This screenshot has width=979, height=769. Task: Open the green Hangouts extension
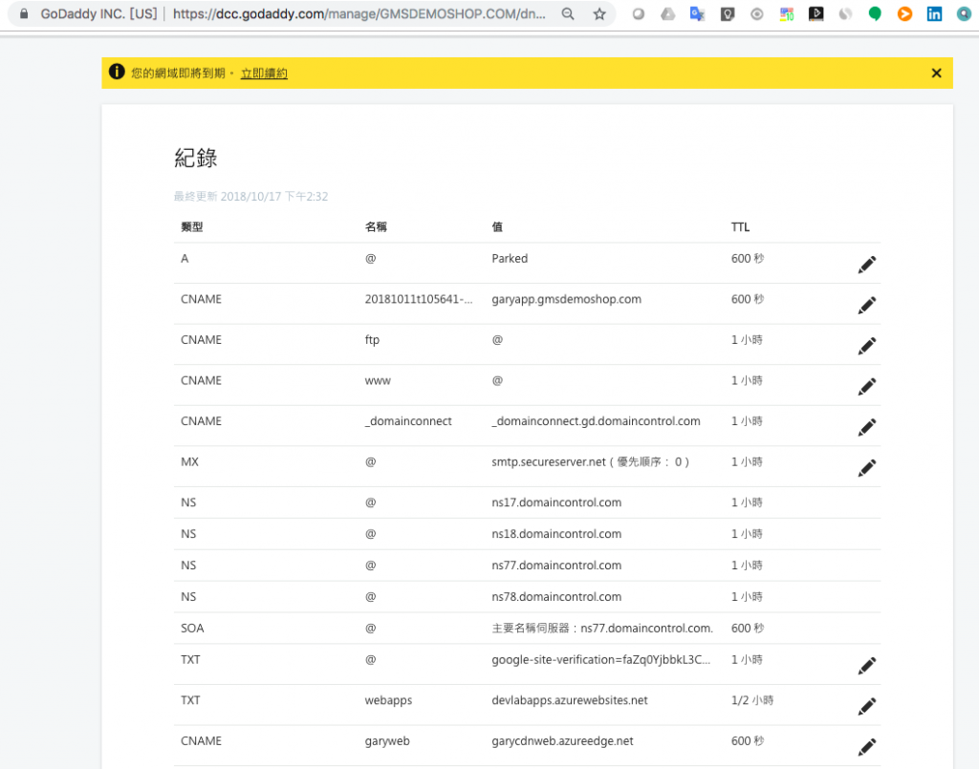(875, 13)
